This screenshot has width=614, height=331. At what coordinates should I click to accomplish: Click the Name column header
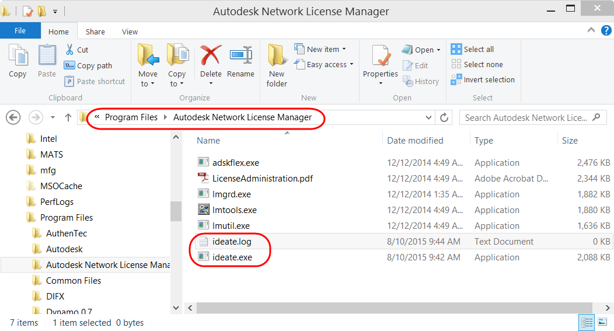coord(208,141)
